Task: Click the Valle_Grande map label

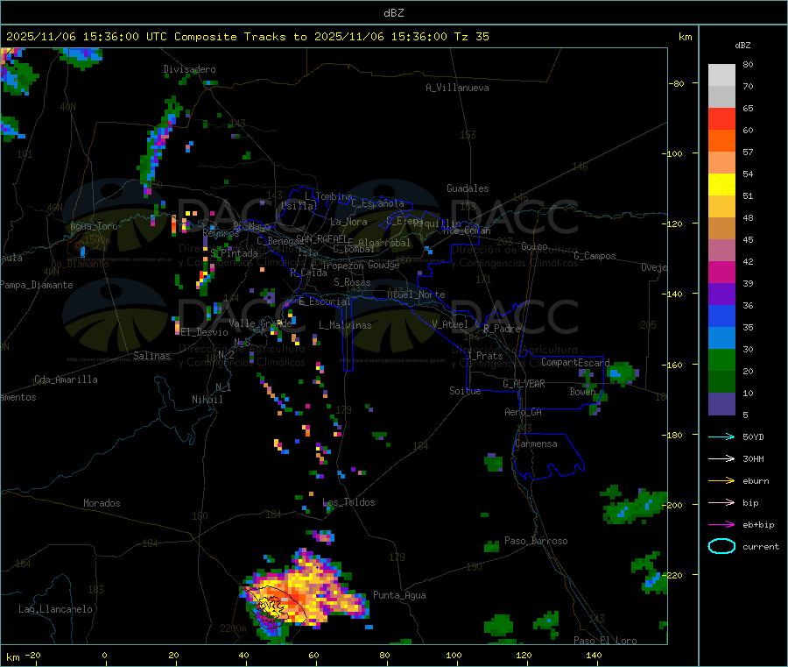Action: click(260, 323)
